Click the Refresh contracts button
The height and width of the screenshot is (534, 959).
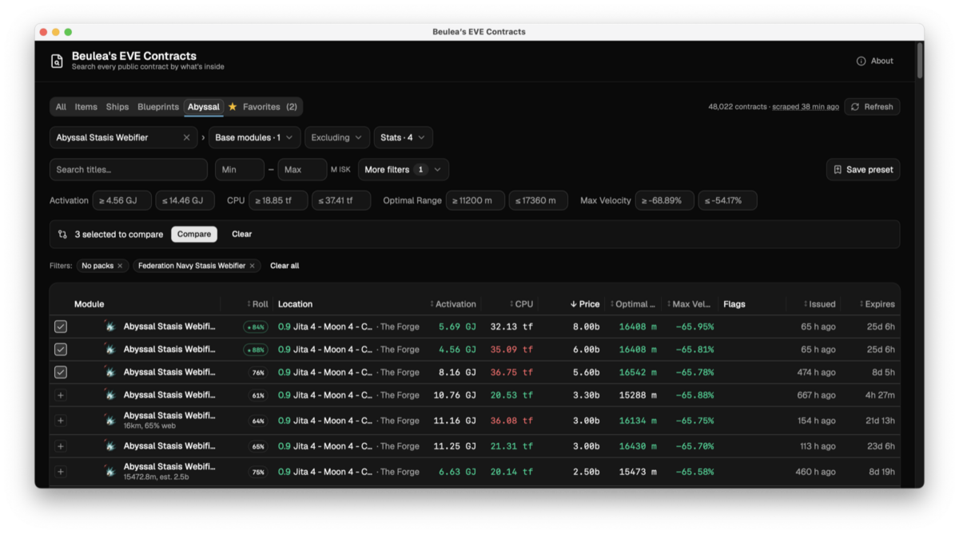(872, 107)
